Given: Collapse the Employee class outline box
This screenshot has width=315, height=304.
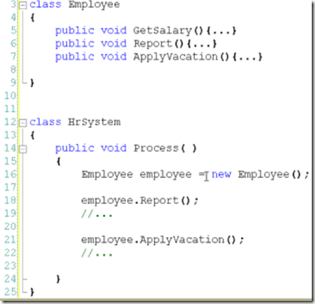Looking at the screenshot, I should tap(24, 5).
